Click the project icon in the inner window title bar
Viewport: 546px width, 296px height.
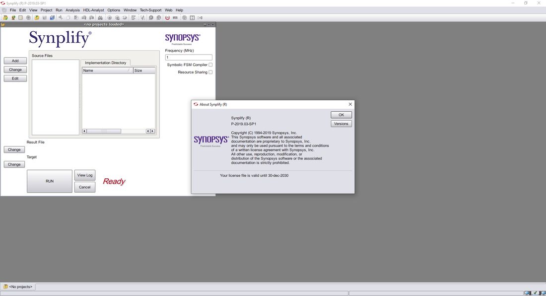coord(3,24)
